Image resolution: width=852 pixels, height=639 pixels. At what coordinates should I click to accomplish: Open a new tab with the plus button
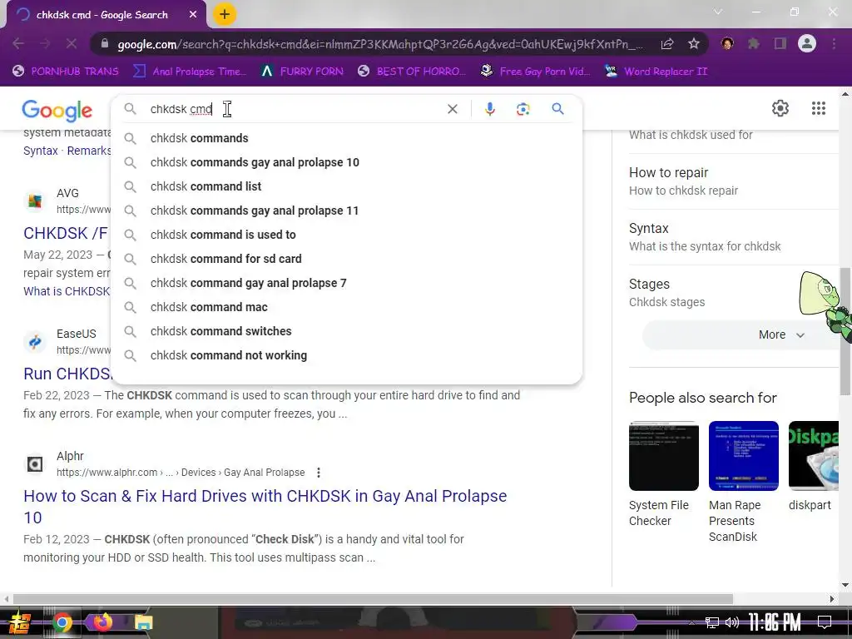pyautogui.click(x=225, y=14)
